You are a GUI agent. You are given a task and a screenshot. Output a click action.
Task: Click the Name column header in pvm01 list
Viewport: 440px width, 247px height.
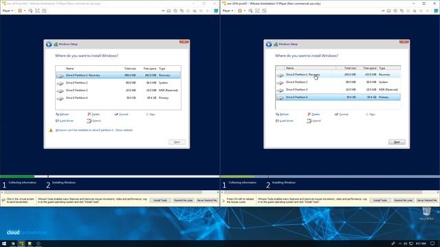(310, 68)
